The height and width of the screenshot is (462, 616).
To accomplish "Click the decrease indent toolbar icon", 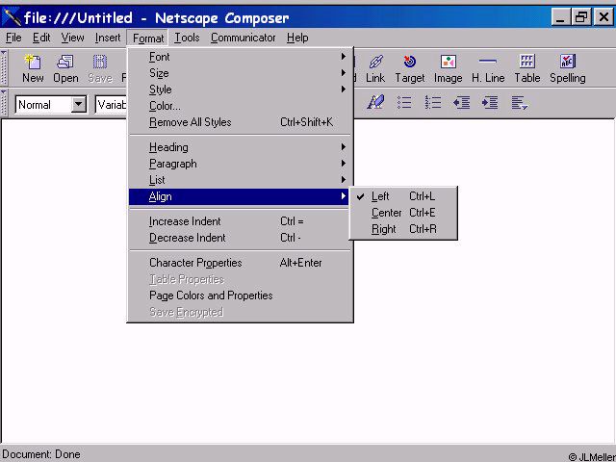I will tap(462, 103).
